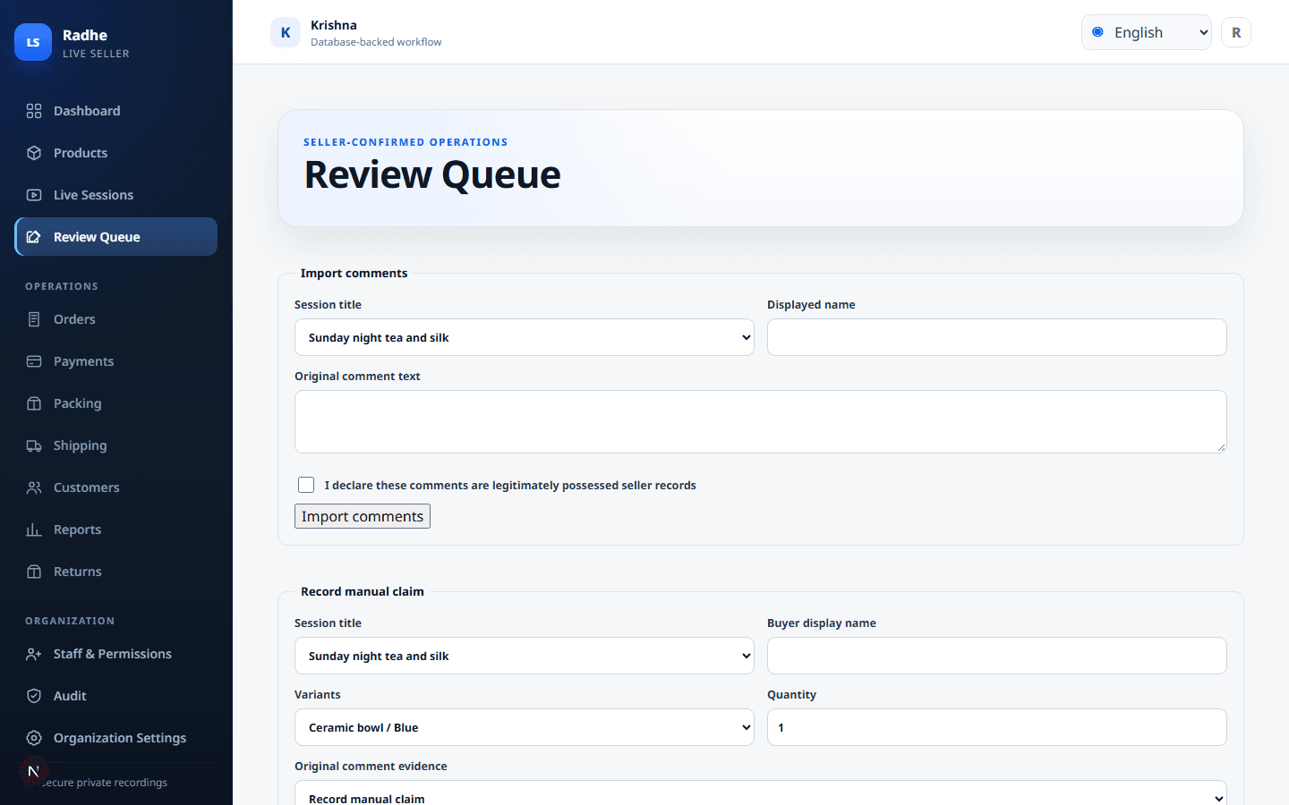Open Session title dropdown in Record manual claim
1289x805 pixels.
[525, 656]
